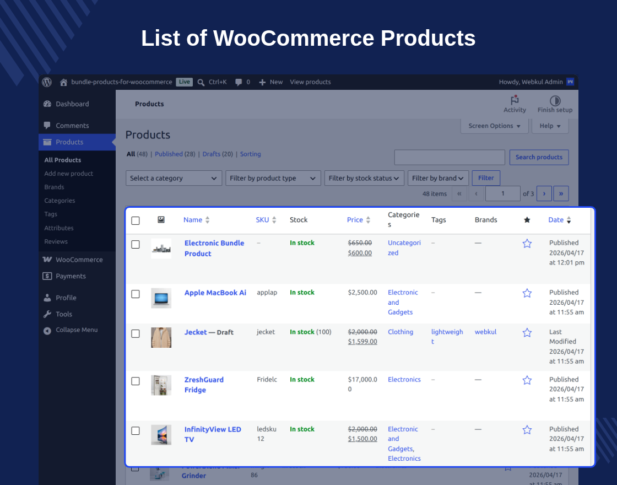Check the select-all checkbox in table header
The width and height of the screenshot is (617, 485).
[x=136, y=220]
